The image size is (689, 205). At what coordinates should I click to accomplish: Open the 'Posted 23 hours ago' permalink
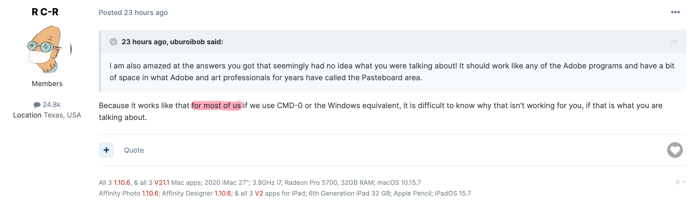coord(133,13)
